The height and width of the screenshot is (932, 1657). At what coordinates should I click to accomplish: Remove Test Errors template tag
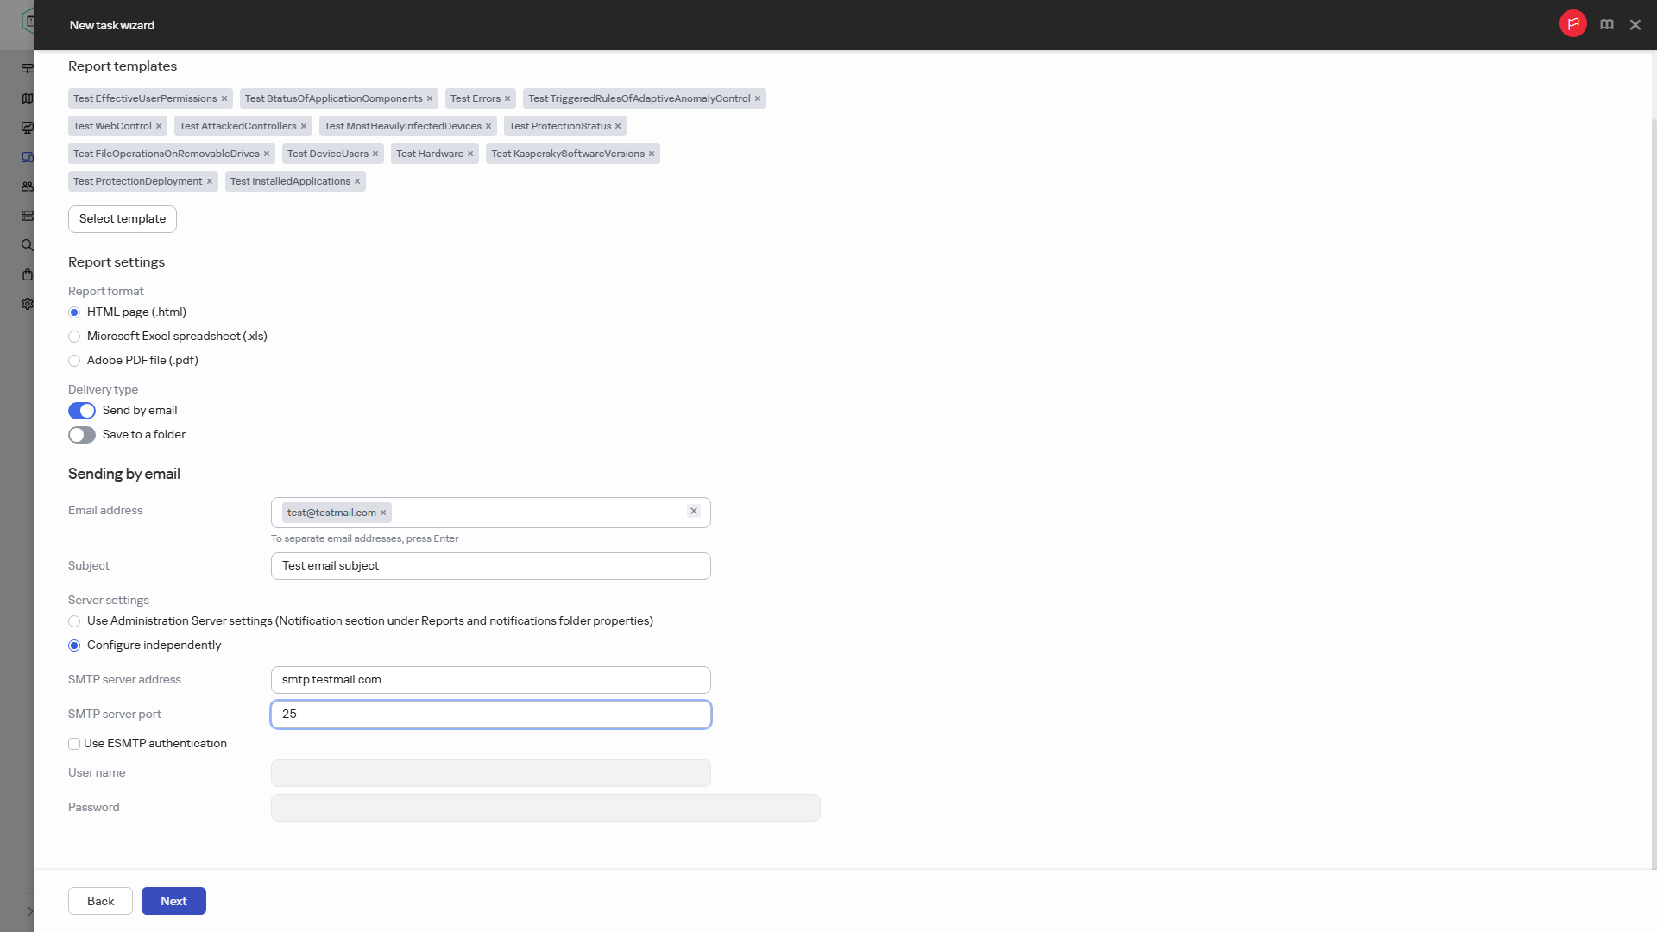(x=507, y=99)
